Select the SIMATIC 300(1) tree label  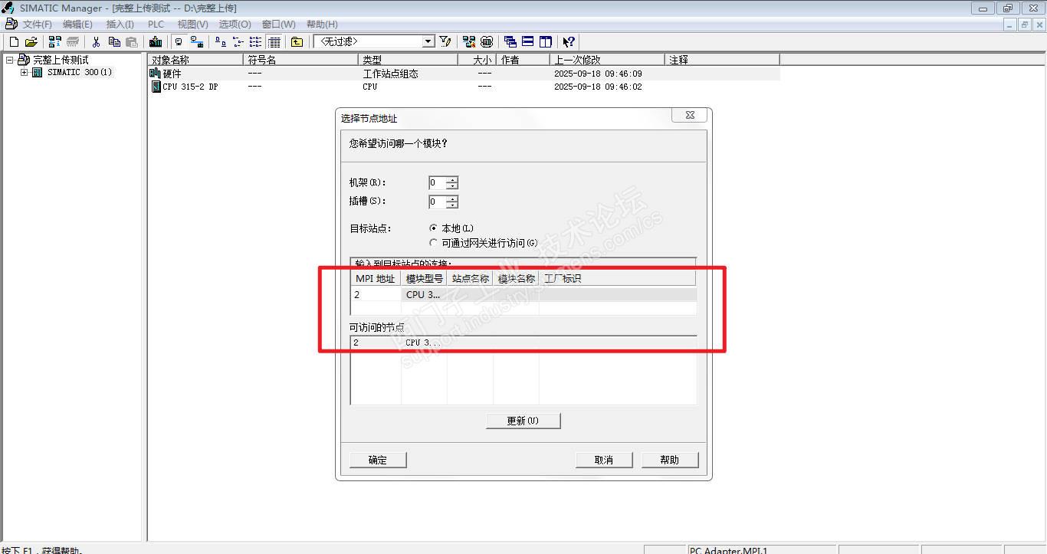pos(80,73)
